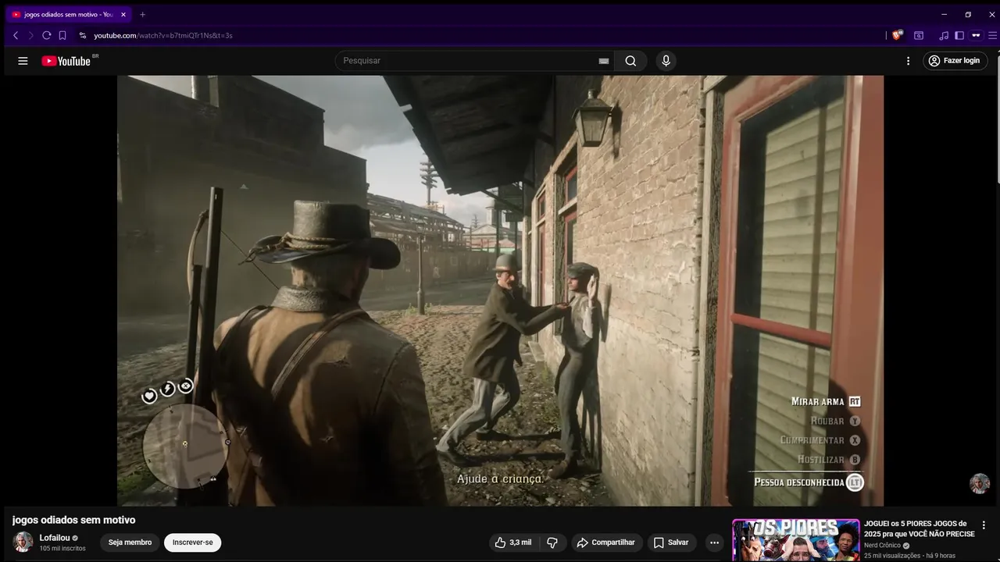
Task: Close the YouTube browser tab
Action: (x=123, y=14)
